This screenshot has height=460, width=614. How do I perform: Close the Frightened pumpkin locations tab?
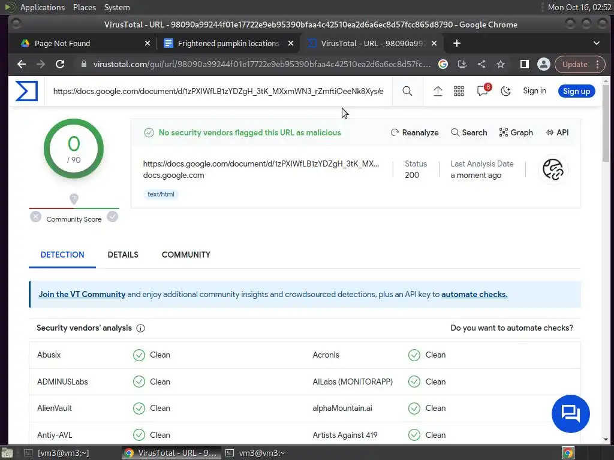[x=291, y=43]
